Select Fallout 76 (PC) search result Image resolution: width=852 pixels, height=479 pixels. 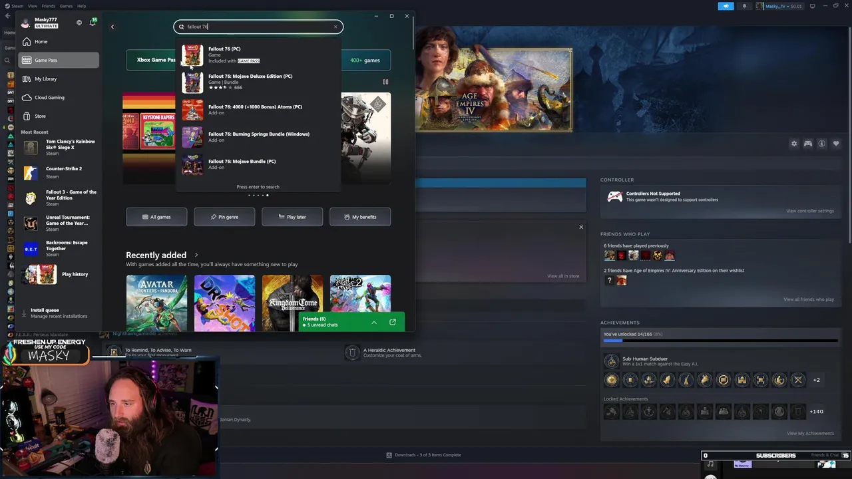point(258,55)
